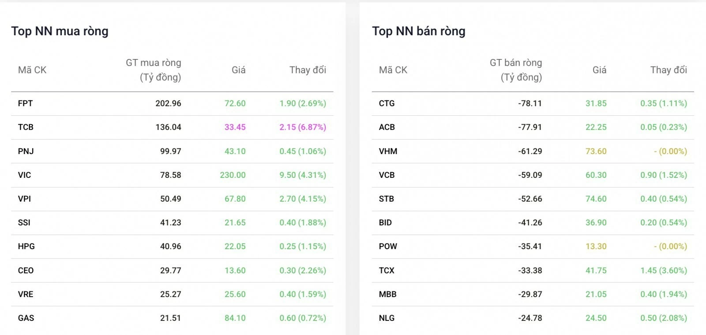The width and height of the screenshot is (706, 335).
Task: Click MBB net-sell value -29.87
Action: 530,295
